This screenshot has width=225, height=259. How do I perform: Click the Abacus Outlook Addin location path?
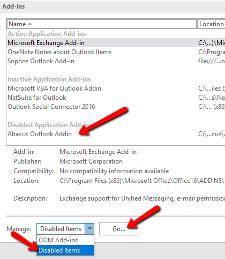click(x=212, y=134)
